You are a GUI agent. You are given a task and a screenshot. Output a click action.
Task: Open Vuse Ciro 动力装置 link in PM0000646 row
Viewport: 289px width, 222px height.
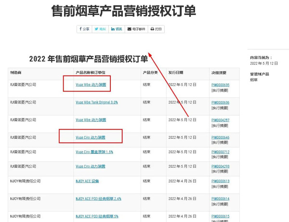point(91,137)
